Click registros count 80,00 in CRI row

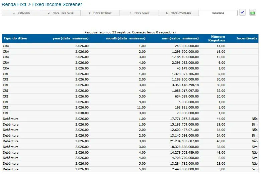tap(221, 85)
